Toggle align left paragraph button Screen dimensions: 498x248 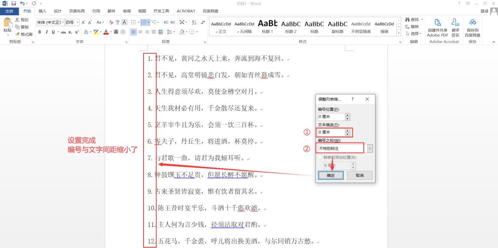[x=133, y=32]
